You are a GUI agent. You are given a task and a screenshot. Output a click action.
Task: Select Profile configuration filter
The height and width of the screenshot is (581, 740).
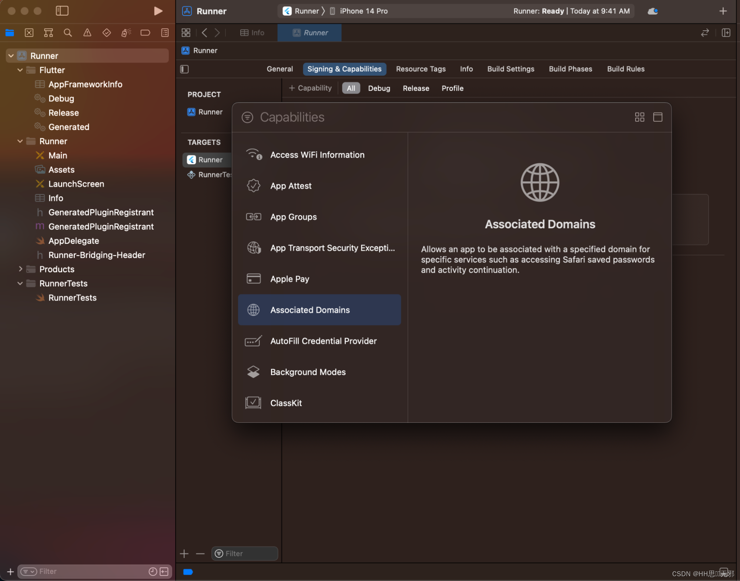[452, 88]
